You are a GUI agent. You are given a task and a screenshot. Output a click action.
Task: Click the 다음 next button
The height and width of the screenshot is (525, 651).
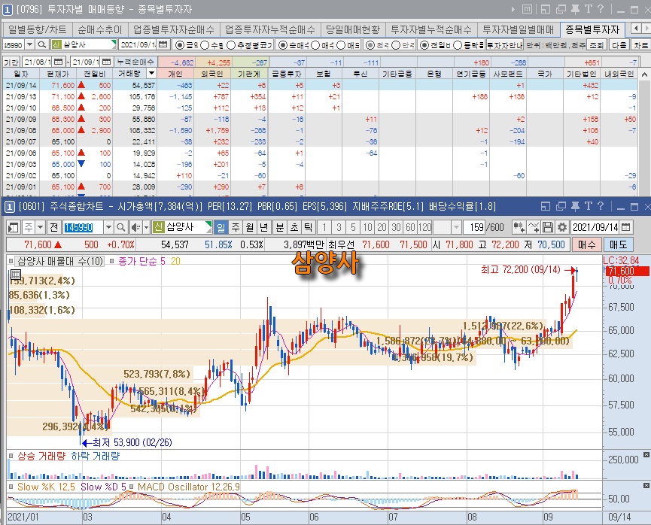tap(619, 44)
